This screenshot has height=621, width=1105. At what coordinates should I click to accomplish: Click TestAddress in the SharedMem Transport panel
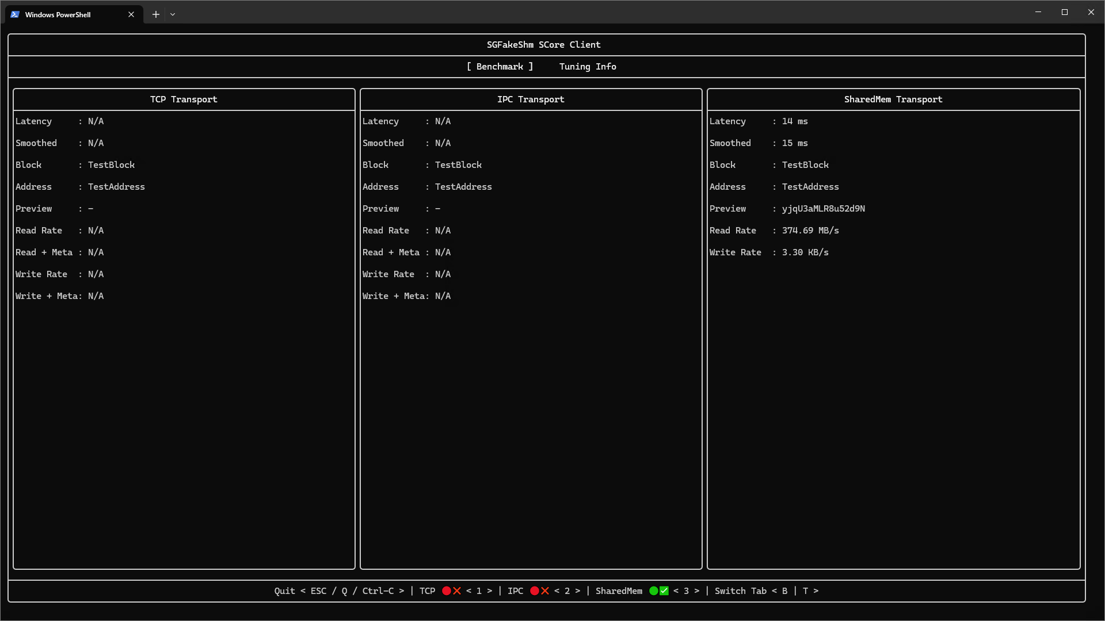click(810, 187)
